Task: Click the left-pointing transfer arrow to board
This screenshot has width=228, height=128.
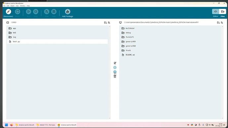Action: pyautogui.click(x=115, y=67)
